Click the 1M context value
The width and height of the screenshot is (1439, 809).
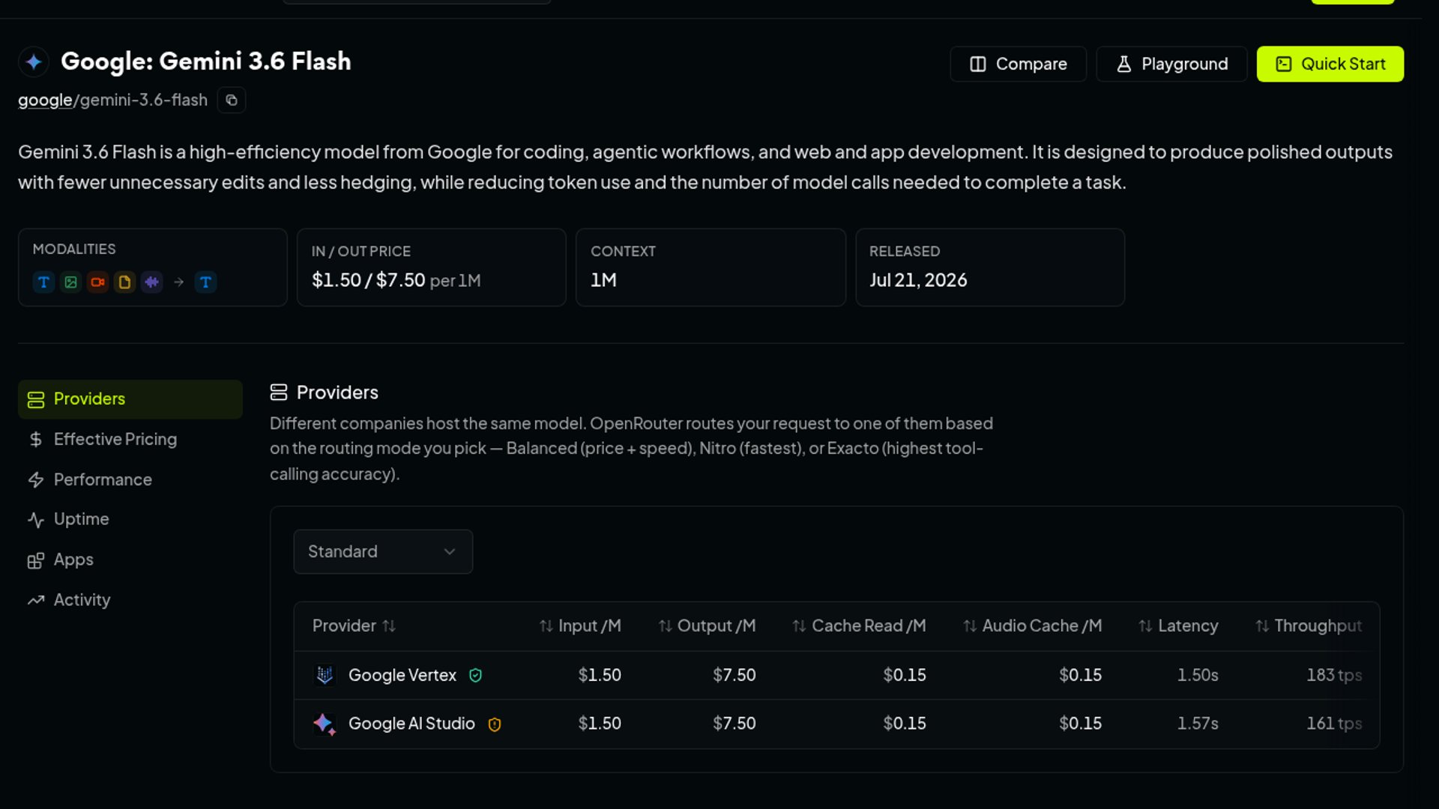(x=603, y=280)
